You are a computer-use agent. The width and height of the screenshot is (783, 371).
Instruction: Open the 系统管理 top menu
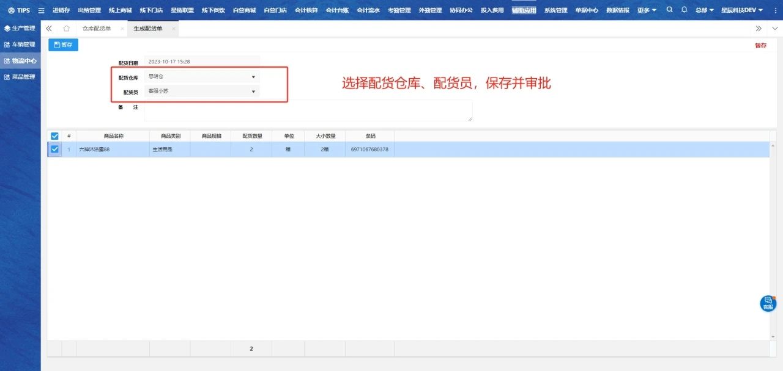(555, 10)
